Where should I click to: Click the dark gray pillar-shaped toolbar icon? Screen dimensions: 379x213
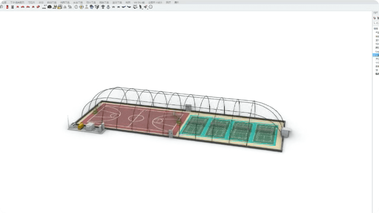coord(12,7)
